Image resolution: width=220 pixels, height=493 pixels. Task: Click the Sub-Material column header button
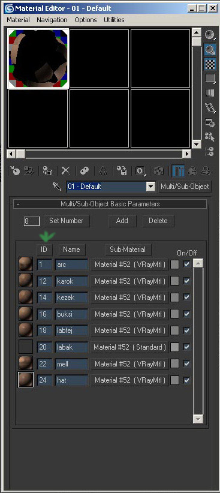[128, 249]
